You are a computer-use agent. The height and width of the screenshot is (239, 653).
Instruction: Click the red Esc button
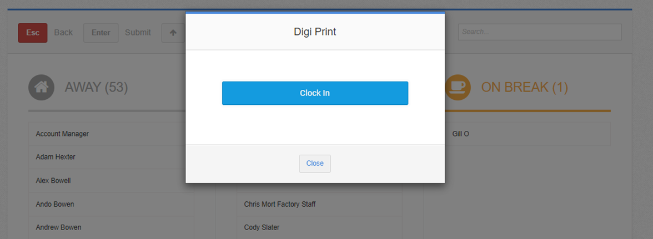(32, 32)
